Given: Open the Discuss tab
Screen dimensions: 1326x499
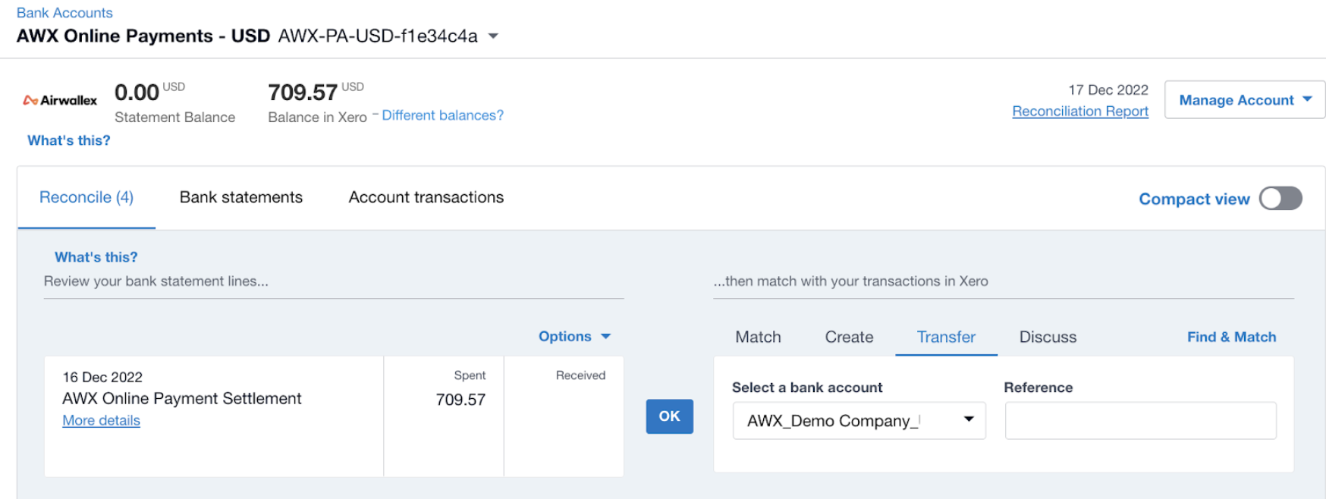Looking at the screenshot, I should (x=1048, y=337).
